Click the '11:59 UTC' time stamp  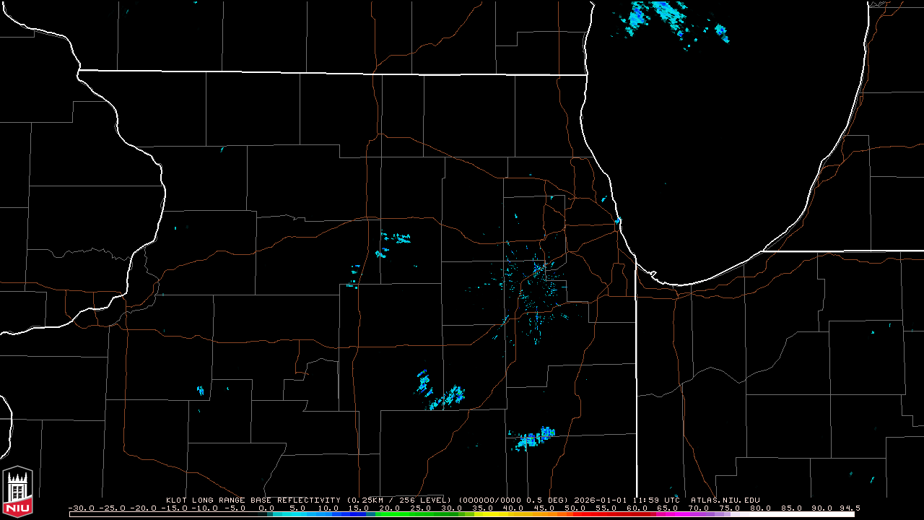point(656,500)
